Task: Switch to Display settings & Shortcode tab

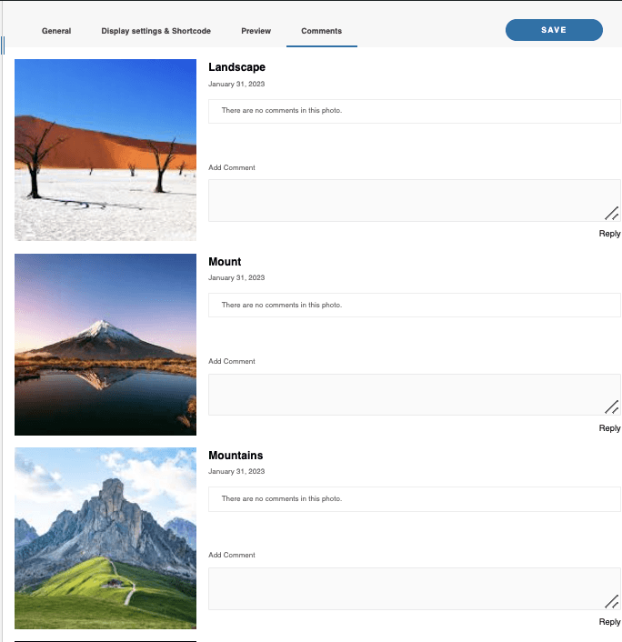Action: point(155,31)
